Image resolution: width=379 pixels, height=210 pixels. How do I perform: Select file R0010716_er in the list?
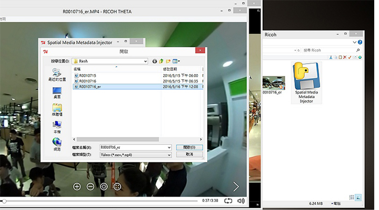coord(138,87)
